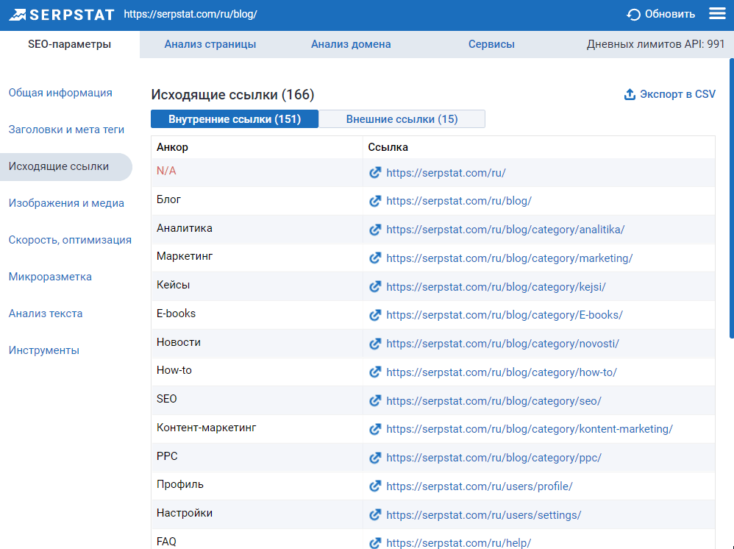Open the category/marketing/ link
The image size is (734, 549).
509,258
